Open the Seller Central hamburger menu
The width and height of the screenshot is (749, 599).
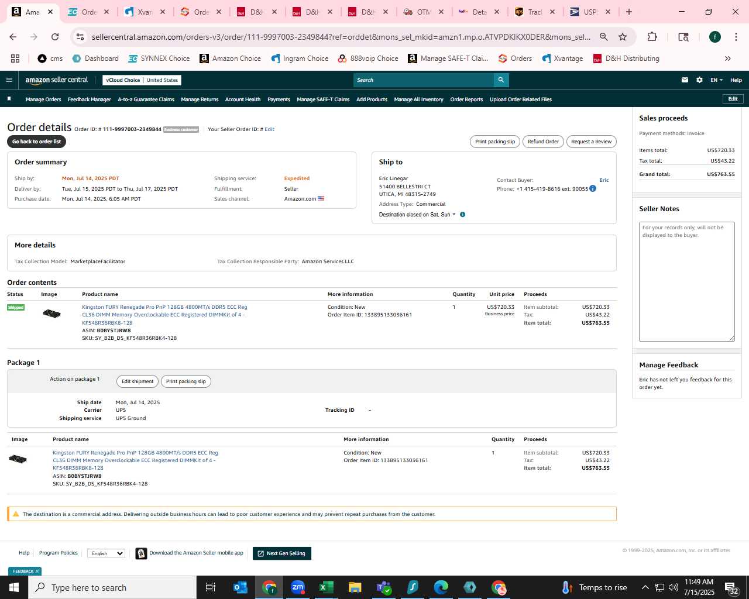tap(9, 80)
